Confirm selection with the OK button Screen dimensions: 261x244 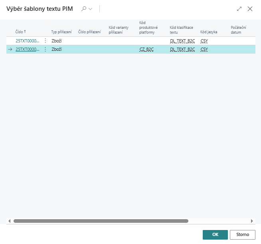215,235
